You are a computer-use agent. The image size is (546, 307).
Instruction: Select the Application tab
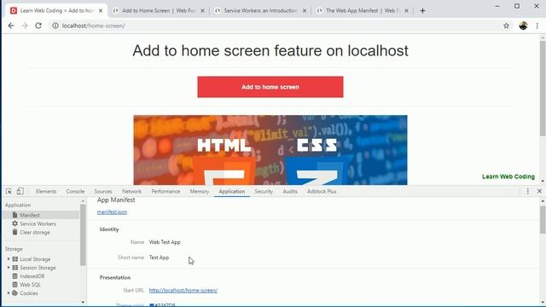click(x=232, y=191)
